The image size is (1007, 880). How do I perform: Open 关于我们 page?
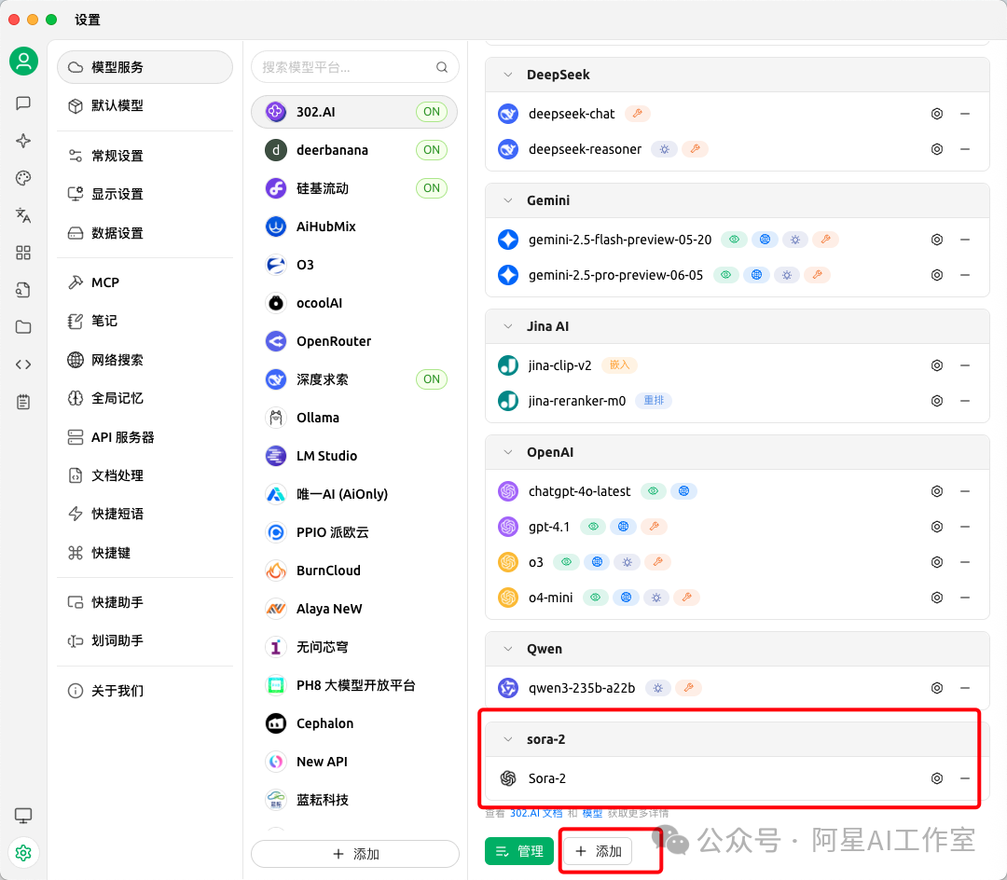(145, 691)
